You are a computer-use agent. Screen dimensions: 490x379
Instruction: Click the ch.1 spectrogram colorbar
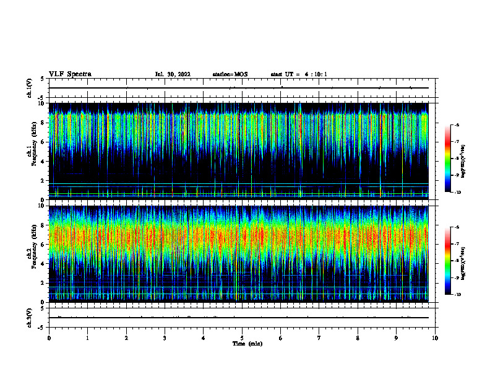(447, 159)
